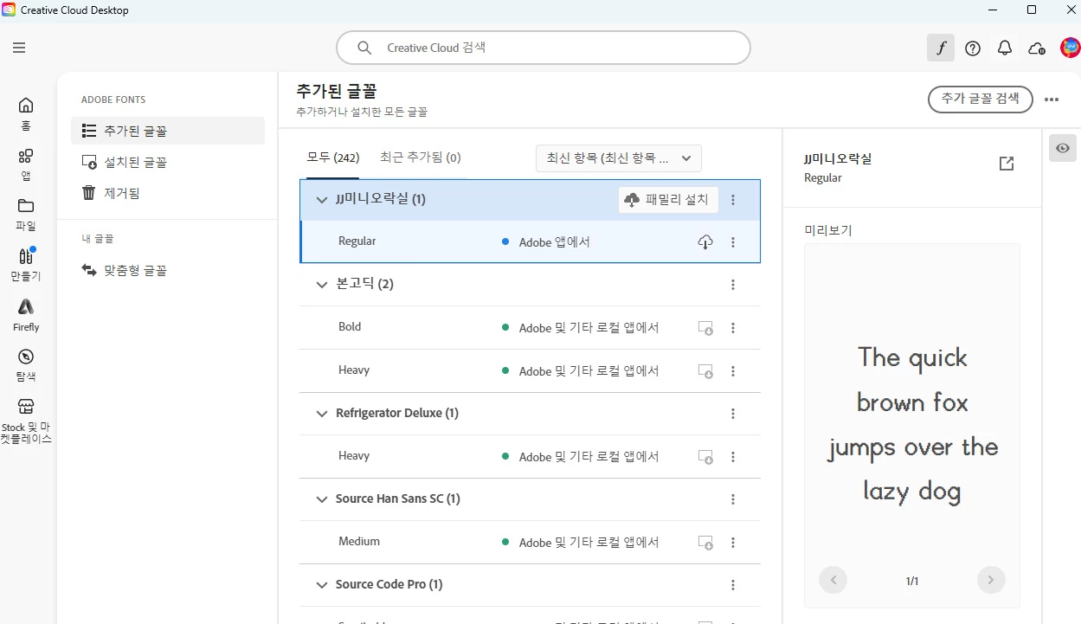
Task: Open Create (만들기) in sidebar
Action: [26, 265]
